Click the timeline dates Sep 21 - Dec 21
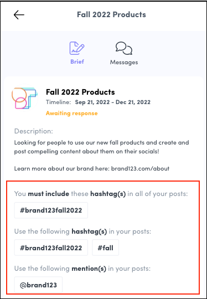 (113, 102)
